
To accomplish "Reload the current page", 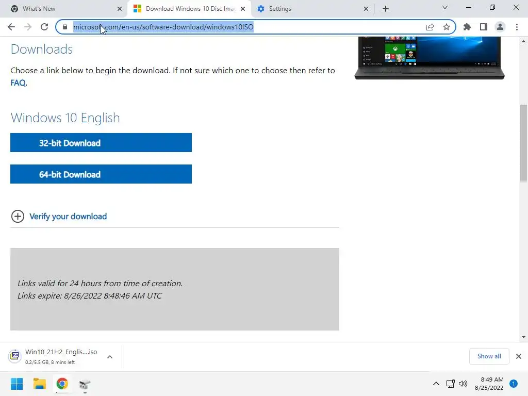I will [x=44, y=27].
